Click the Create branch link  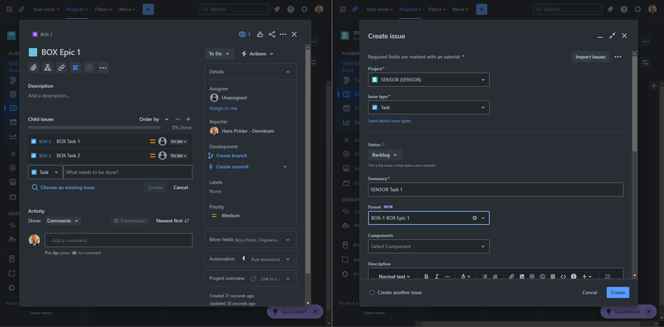pos(231,155)
